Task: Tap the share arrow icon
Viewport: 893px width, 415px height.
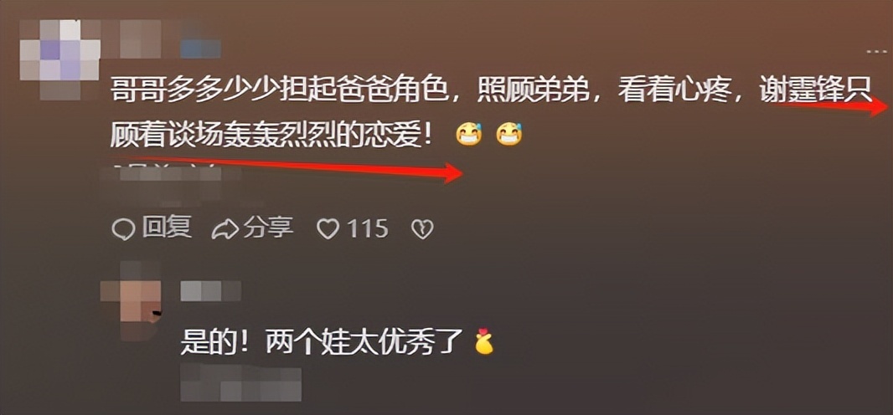Action: pyautogui.click(x=225, y=229)
